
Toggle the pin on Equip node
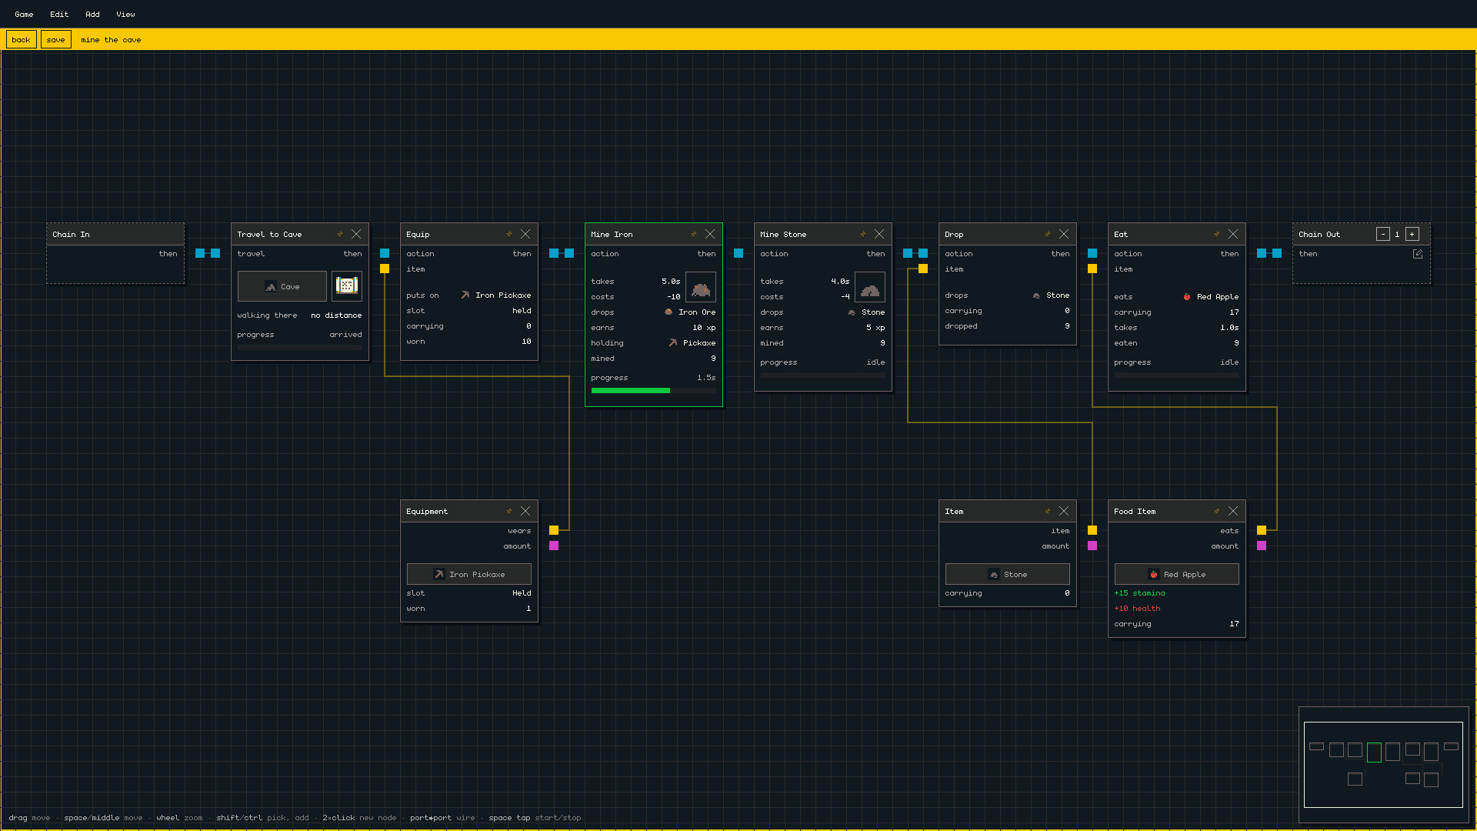(508, 234)
